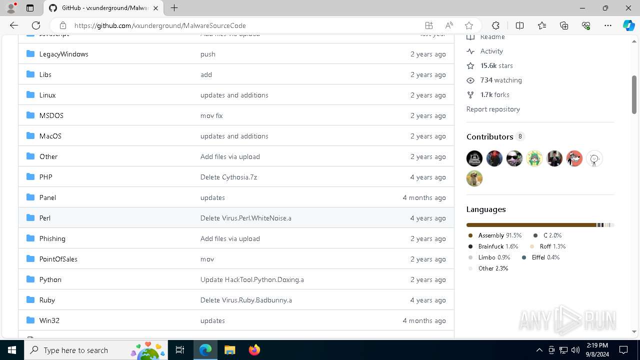Open commit 'Update HackTool.Python.Doxing.a'

pos(252,279)
